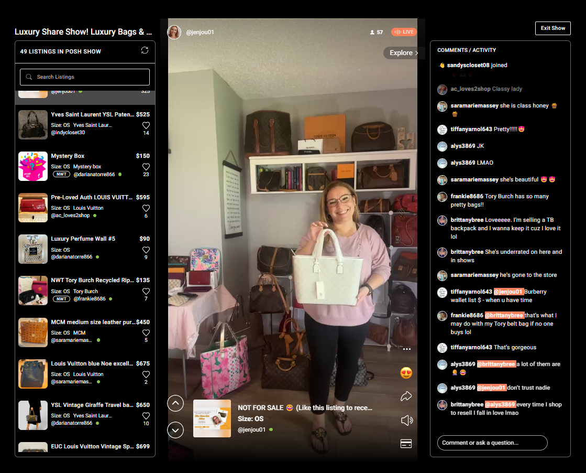The width and height of the screenshot is (586, 473).
Task: Select the Louis Vuitton blue Noe listing
Action: (92, 363)
